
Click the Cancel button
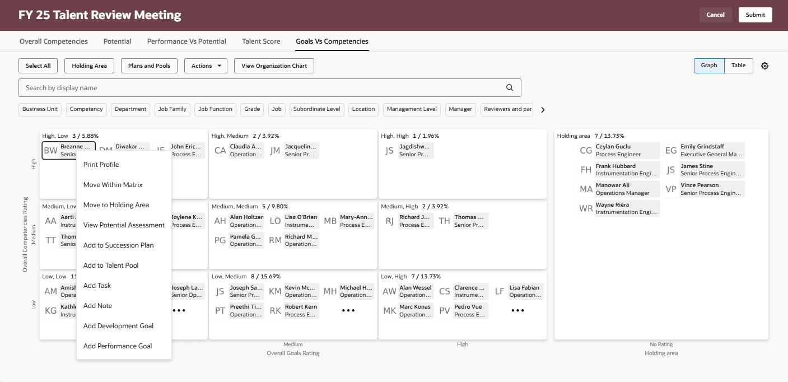(x=716, y=15)
